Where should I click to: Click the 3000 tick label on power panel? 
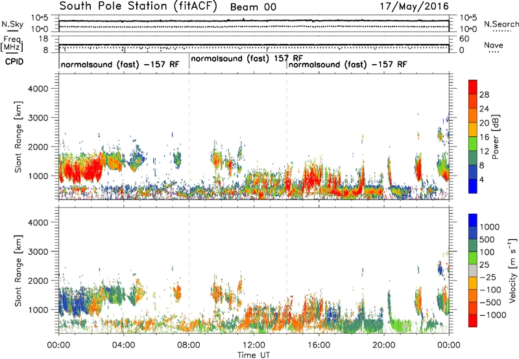tap(38, 118)
